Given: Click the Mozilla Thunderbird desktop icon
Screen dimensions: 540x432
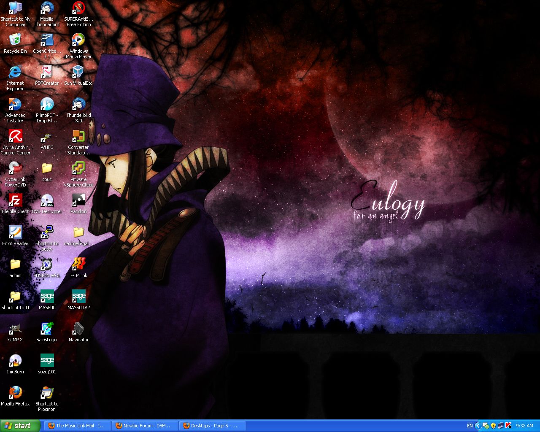Looking at the screenshot, I should [x=47, y=14].
